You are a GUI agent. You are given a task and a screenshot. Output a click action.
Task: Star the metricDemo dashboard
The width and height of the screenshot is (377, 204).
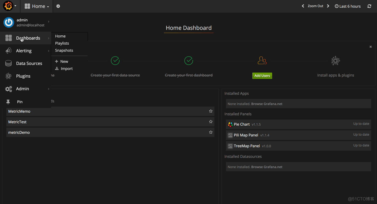pos(211,132)
